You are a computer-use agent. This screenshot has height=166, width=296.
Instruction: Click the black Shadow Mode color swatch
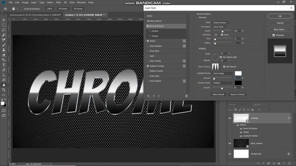click(x=238, y=83)
